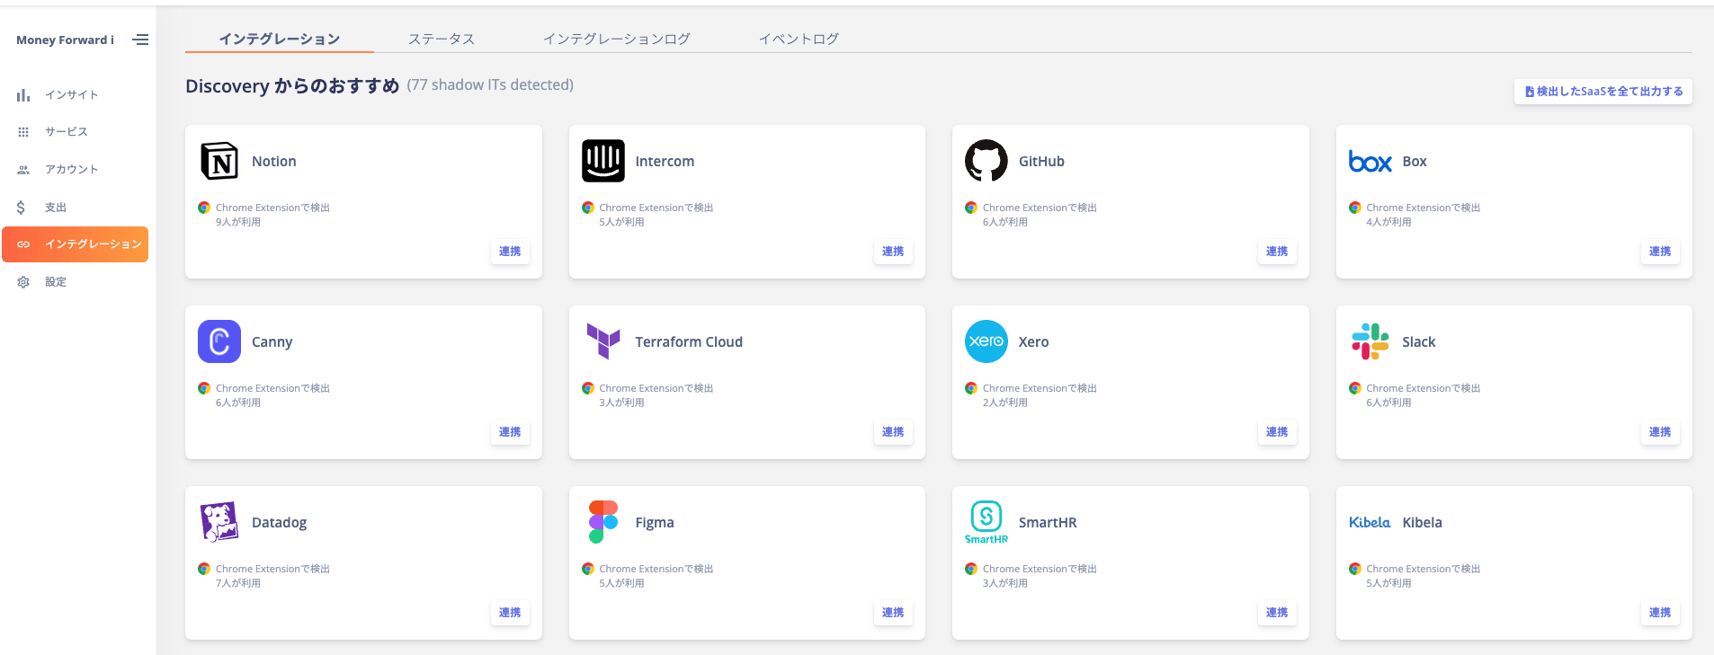Screen dimensions: 1714x655
Task: Click the SmartHR name text
Action: tap(1048, 522)
